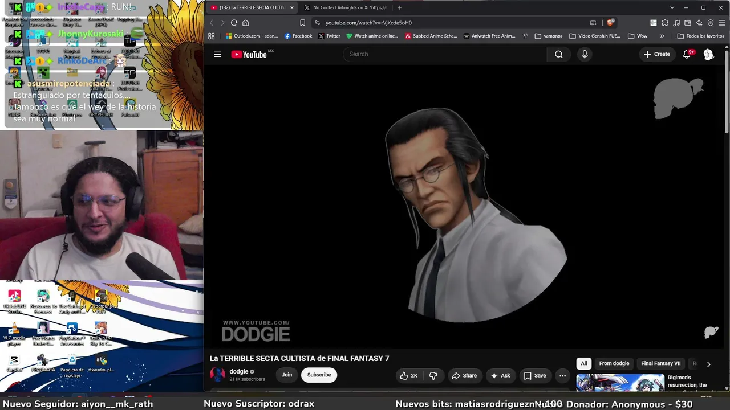Open the YouTube guide hamburger menu
The image size is (730, 410).
point(217,54)
